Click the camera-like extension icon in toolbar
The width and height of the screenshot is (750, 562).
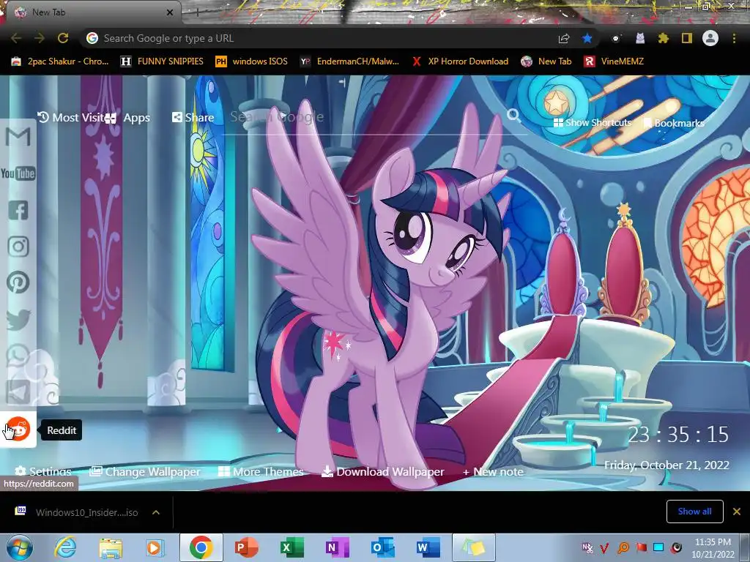[616, 38]
